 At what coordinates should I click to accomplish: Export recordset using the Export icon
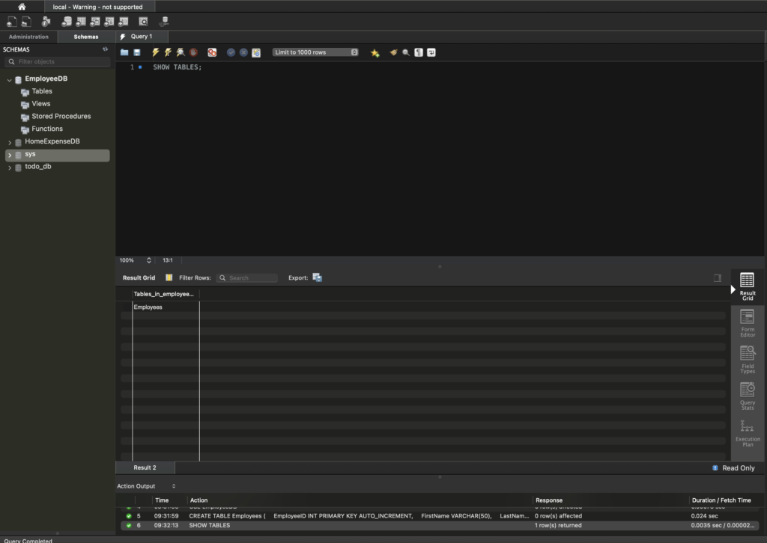point(318,277)
